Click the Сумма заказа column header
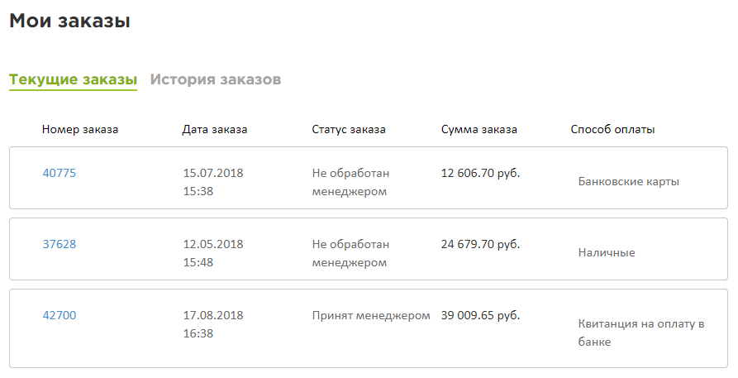 coord(479,130)
